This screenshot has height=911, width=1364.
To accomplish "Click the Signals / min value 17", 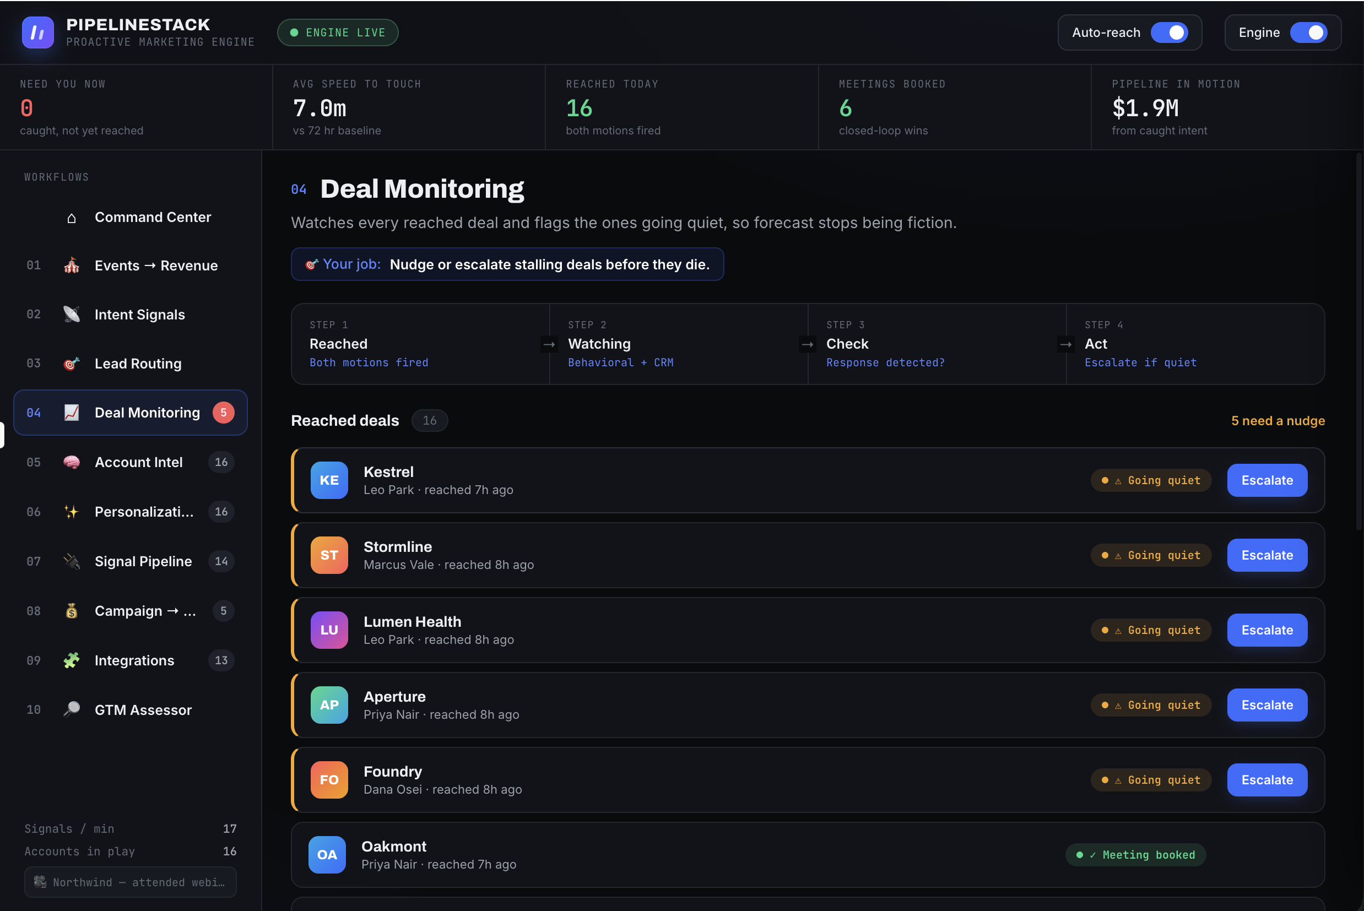I will [230, 829].
